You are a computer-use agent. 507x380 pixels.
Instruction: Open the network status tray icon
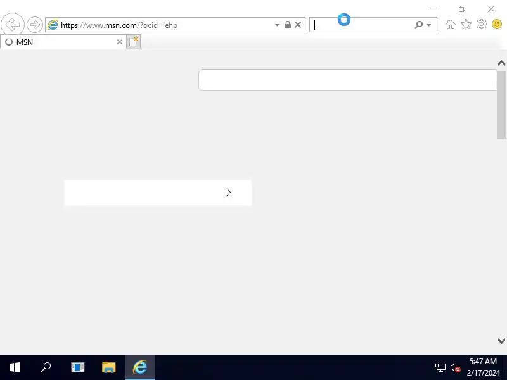click(x=440, y=368)
